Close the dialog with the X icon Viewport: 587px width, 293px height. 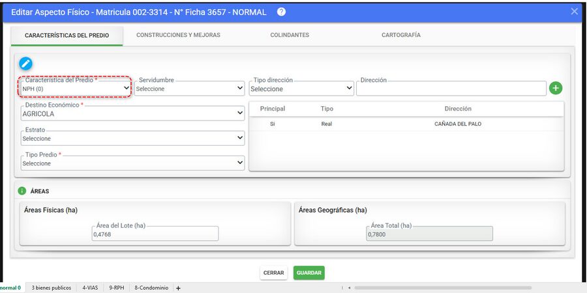pyautogui.click(x=574, y=12)
